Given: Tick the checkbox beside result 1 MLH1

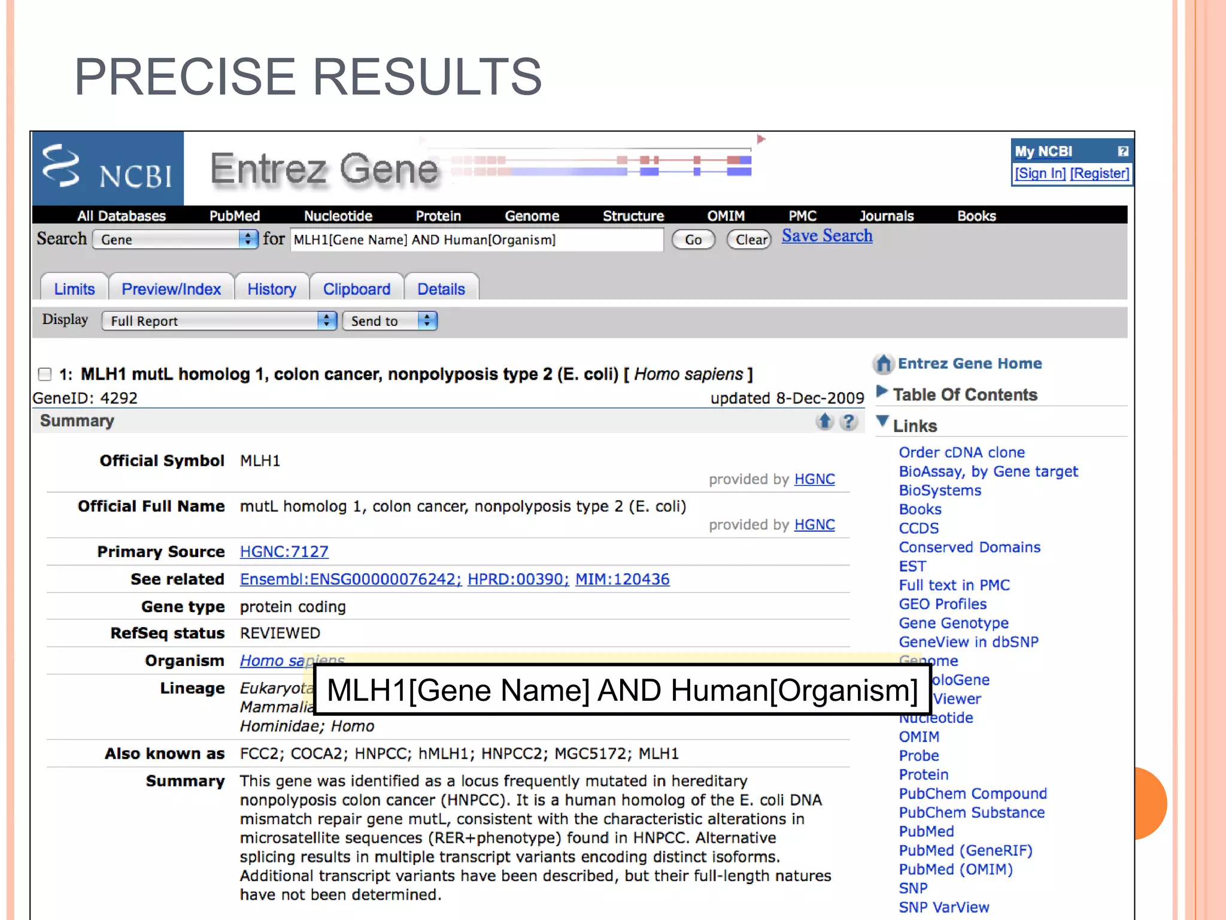Looking at the screenshot, I should [45, 374].
